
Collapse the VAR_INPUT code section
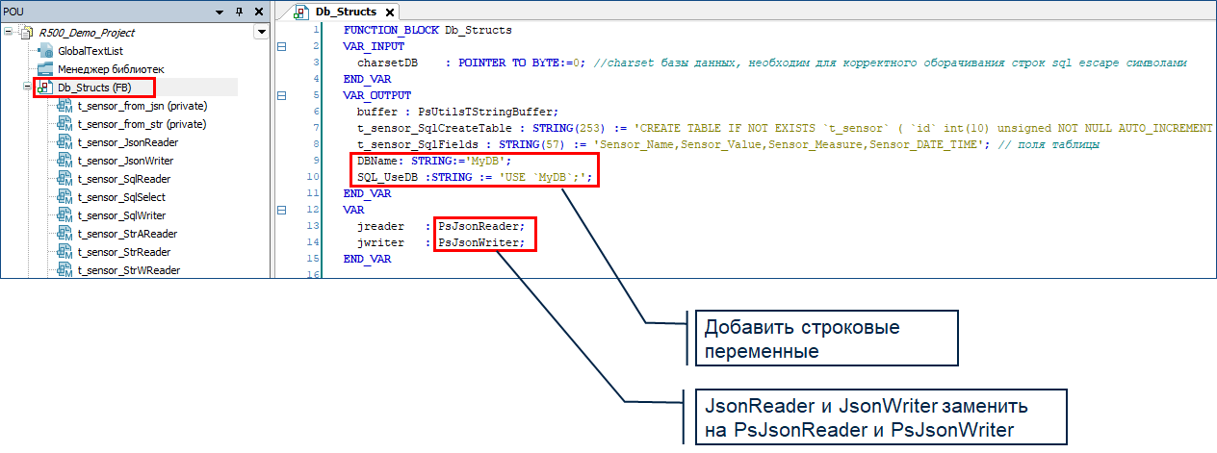281,45
